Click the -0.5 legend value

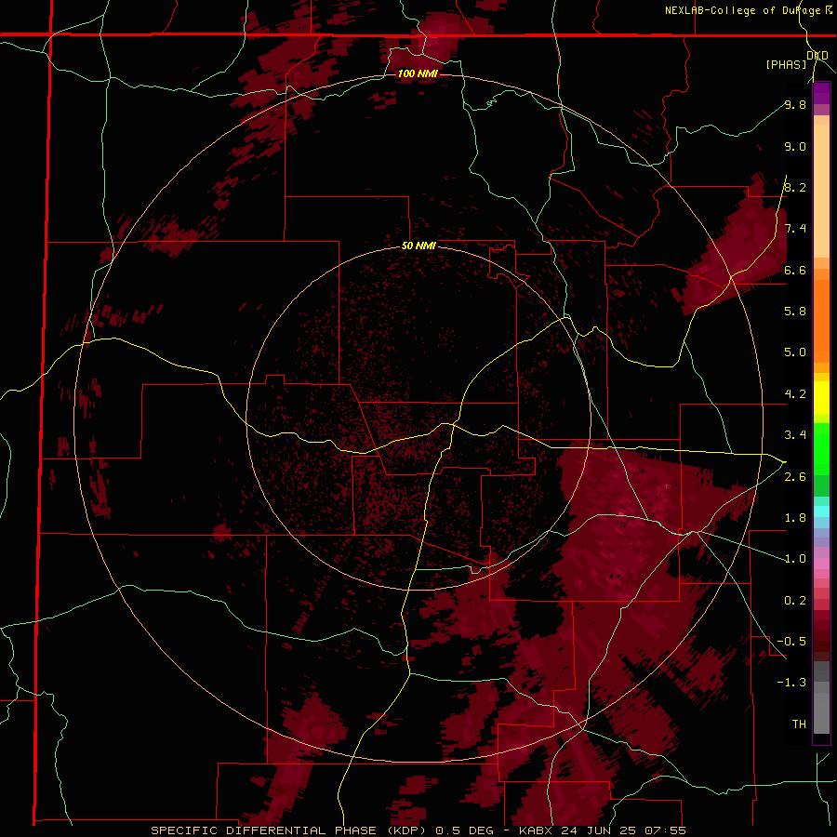(x=791, y=642)
